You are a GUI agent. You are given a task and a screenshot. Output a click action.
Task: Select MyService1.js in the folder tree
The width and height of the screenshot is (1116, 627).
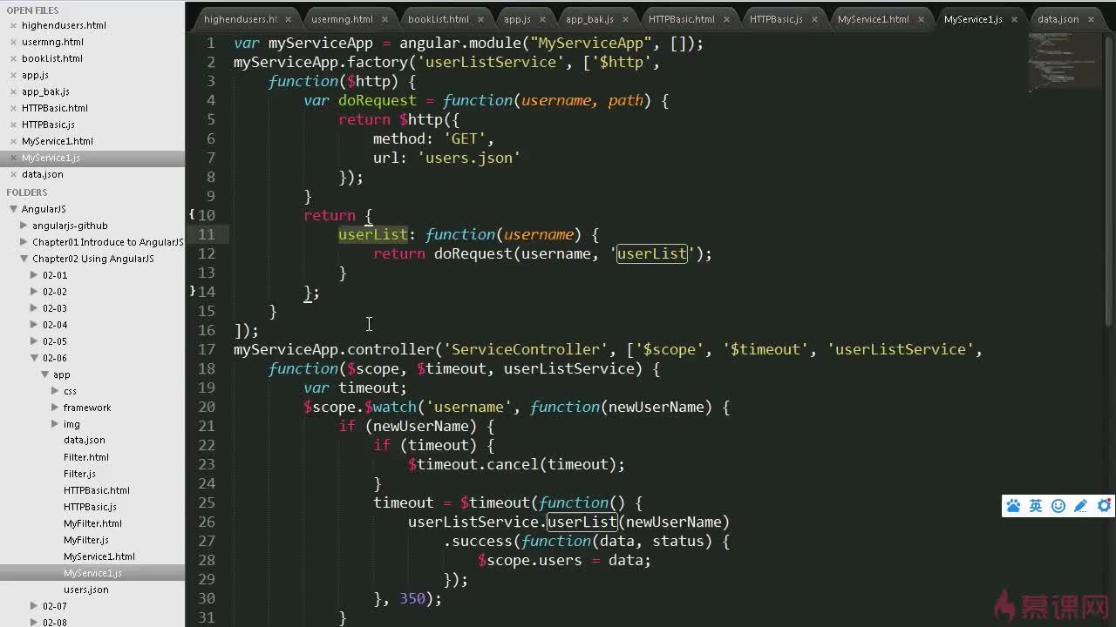(92, 573)
